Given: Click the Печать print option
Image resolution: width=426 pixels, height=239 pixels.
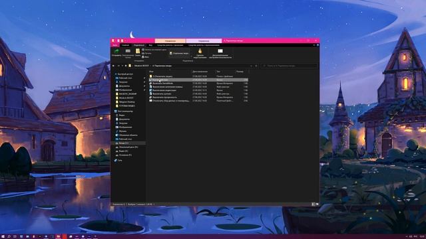Looking at the screenshot, I should [146, 53].
